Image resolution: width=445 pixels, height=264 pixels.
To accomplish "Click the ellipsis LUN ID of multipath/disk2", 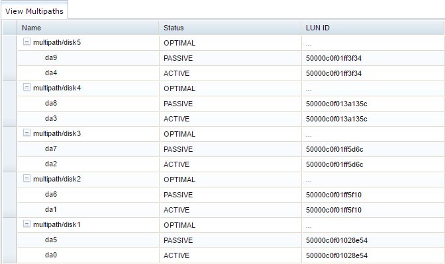I will coord(309,181).
